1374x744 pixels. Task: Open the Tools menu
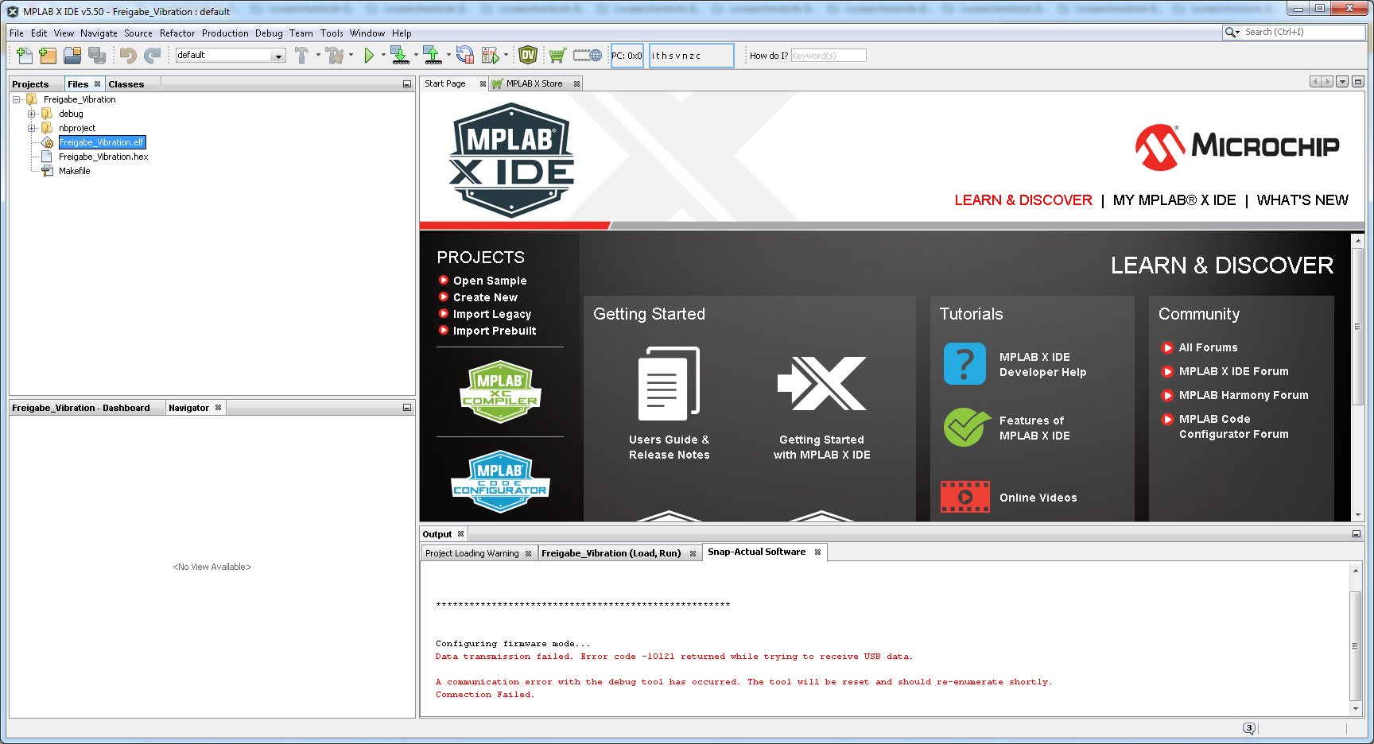pos(332,33)
